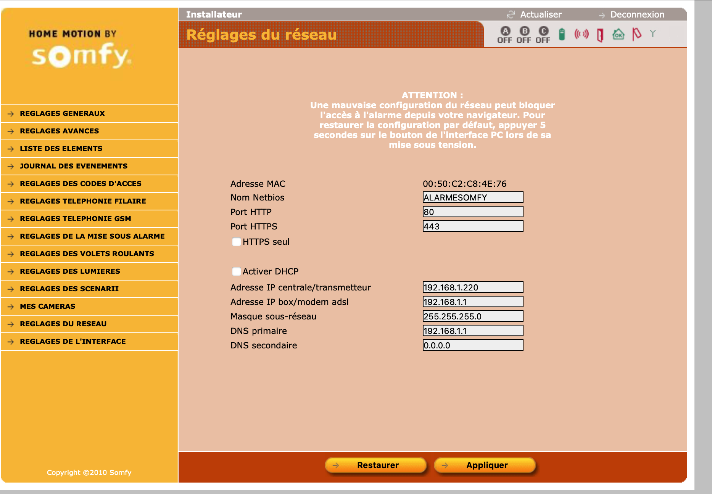712x494 pixels.
Task: Click Deconnexion to log out
Action: [x=637, y=14]
